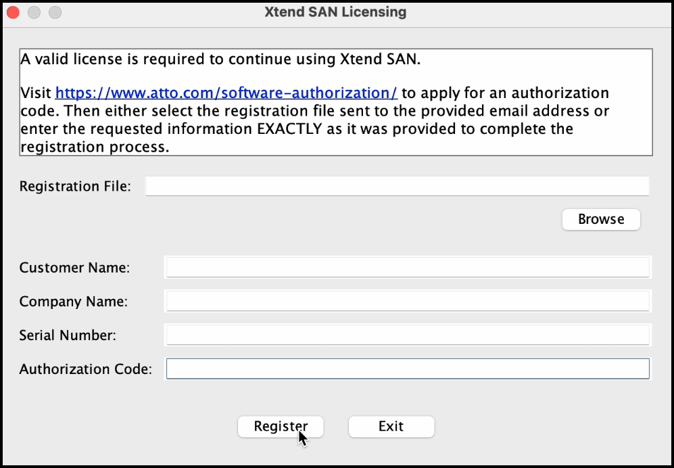Focus the Registration File text field
Screen dimensions: 674x468
coord(397,186)
